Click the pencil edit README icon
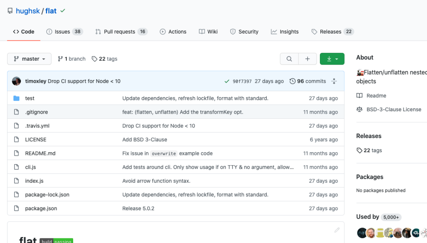 point(337,230)
